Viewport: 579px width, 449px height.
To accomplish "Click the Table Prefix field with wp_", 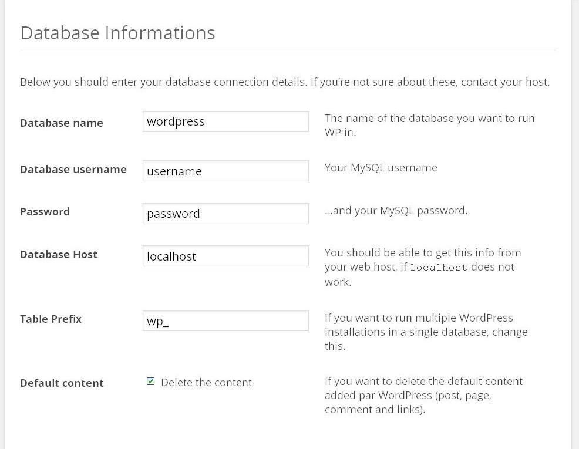I will click(225, 321).
